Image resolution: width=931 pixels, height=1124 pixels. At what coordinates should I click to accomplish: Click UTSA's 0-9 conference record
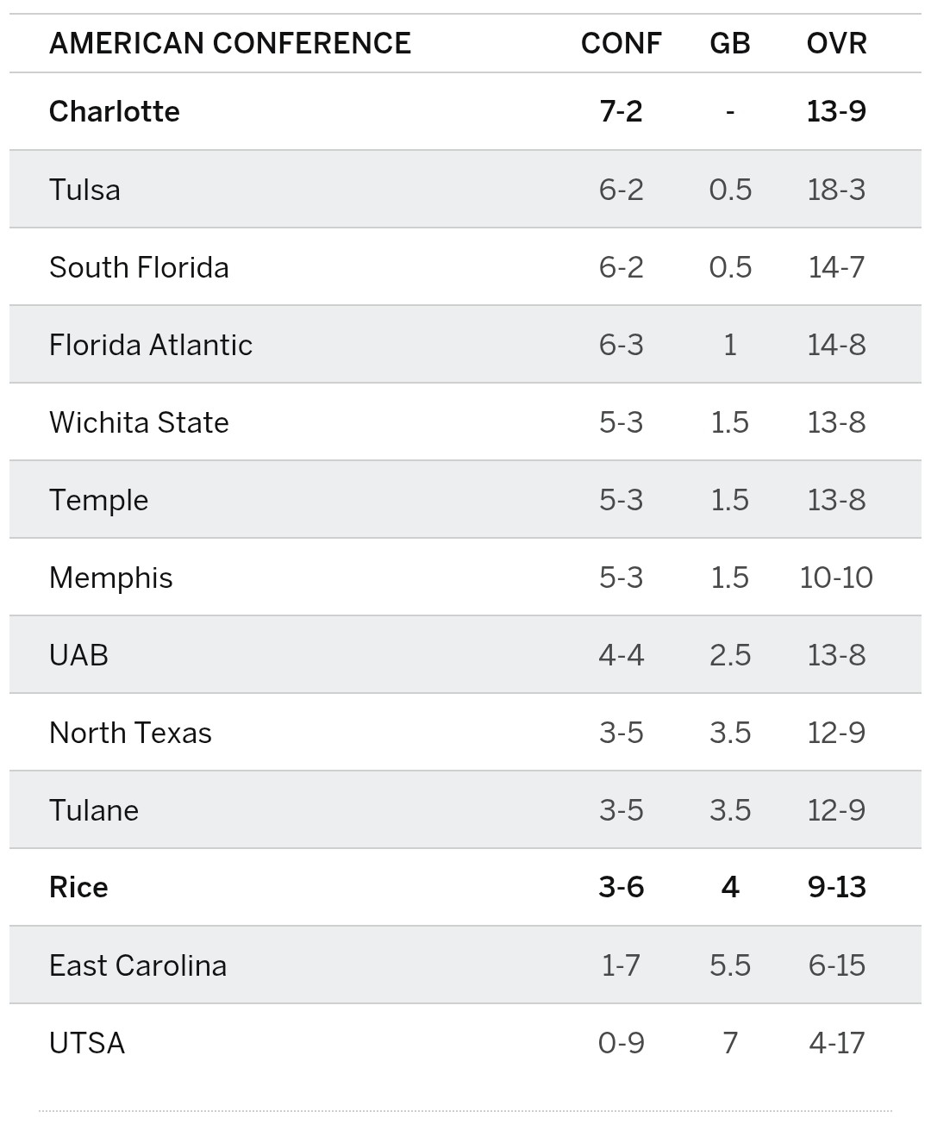coord(621,1043)
